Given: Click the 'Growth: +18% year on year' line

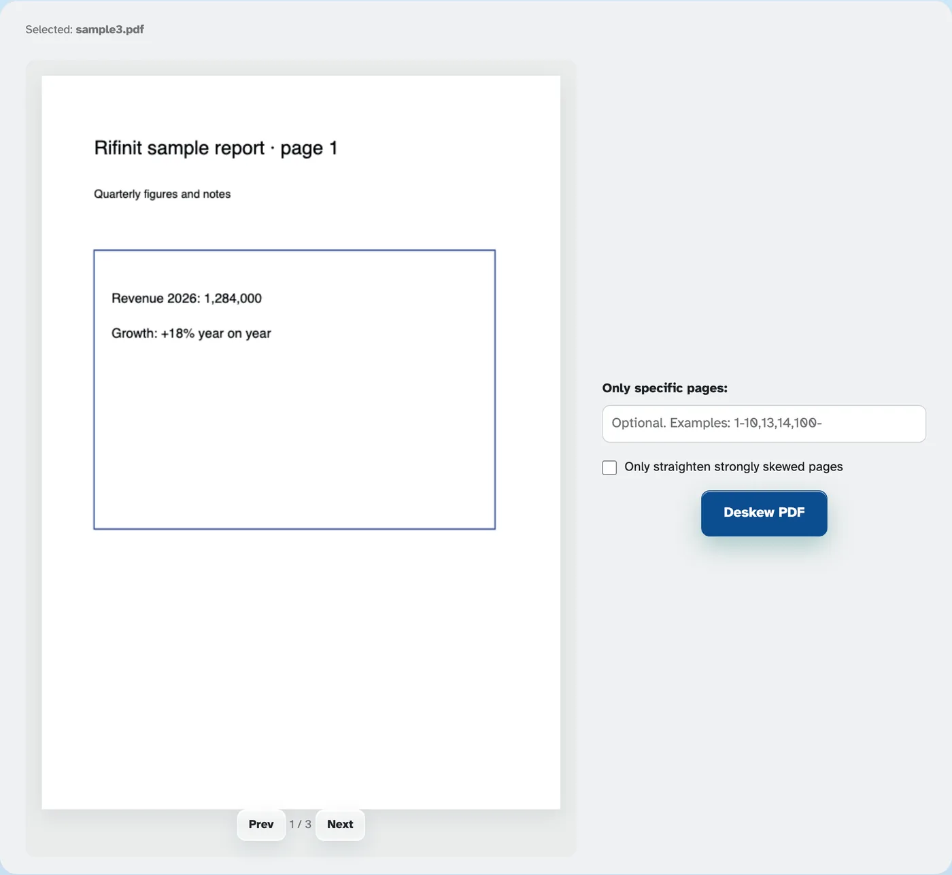Looking at the screenshot, I should (191, 334).
